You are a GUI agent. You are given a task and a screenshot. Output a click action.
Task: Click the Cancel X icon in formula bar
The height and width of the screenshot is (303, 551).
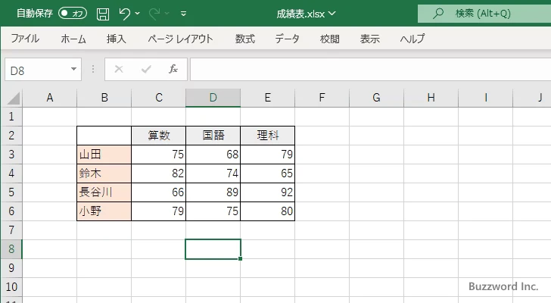[x=119, y=69]
